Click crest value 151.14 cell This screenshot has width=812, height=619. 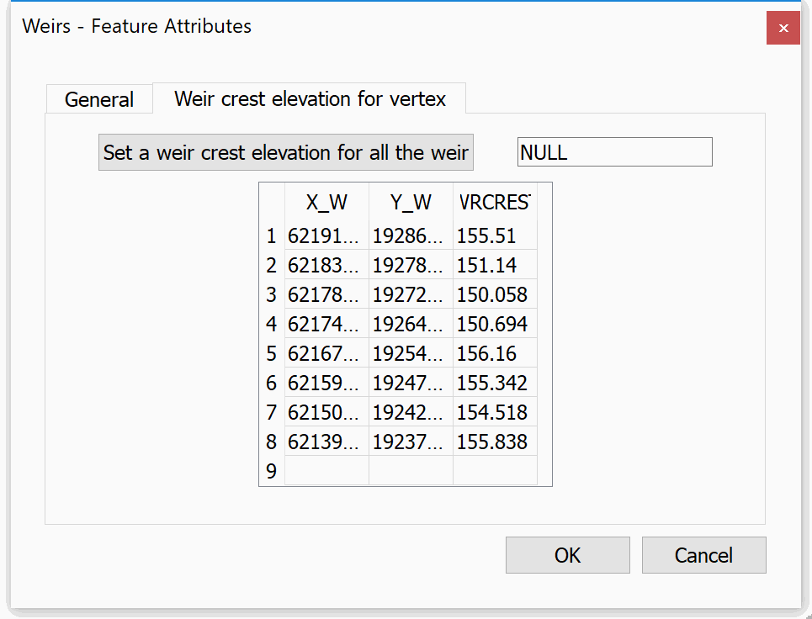(495, 266)
